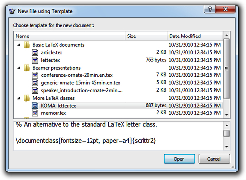The height and width of the screenshot is (180, 246).
Task: Click the template list vertical scrollbar thumb
Action: click(227, 69)
